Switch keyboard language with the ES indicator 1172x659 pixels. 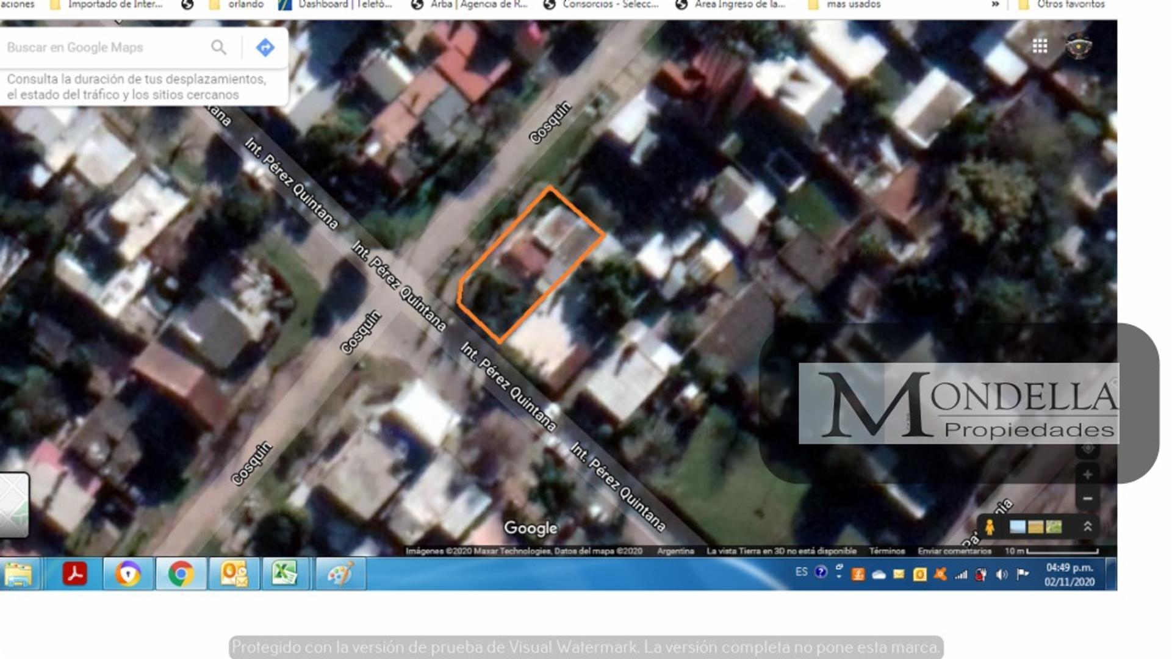click(801, 573)
